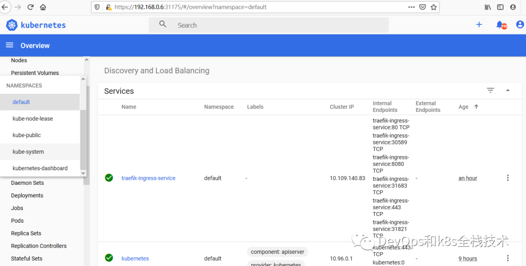Open Nodes in the sidebar

(19, 60)
